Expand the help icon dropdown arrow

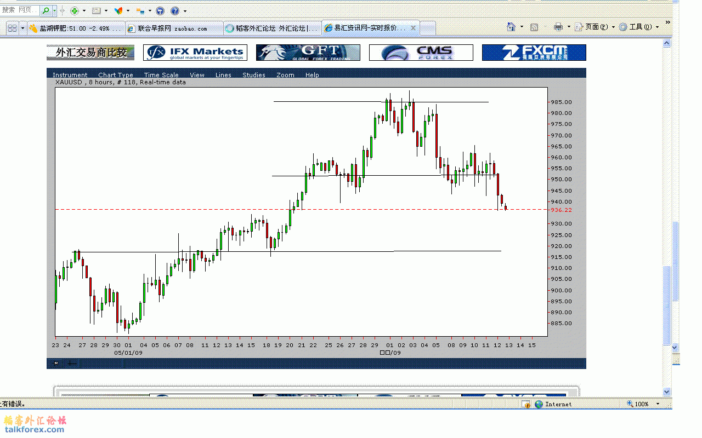coord(185,10)
